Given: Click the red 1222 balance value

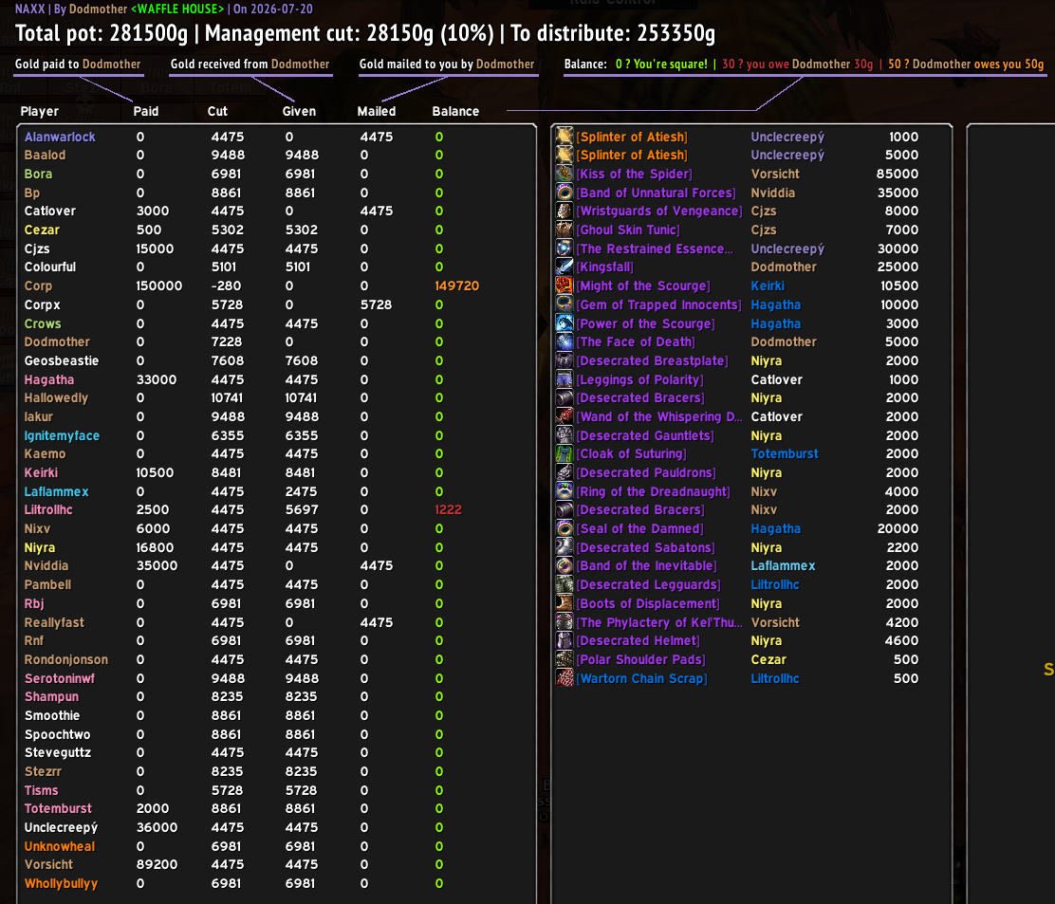Looking at the screenshot, I should [x=448, y=509].
